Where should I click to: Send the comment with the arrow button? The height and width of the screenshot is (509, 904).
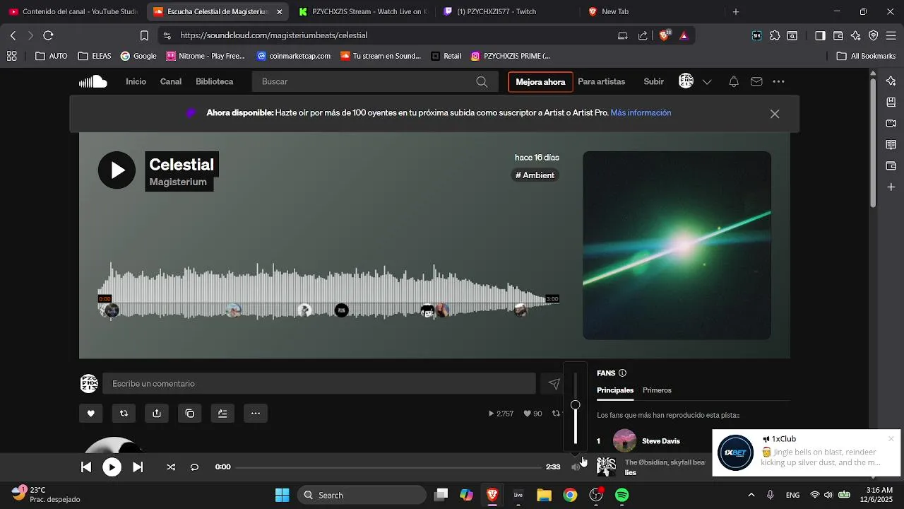[x=554, y=384]
